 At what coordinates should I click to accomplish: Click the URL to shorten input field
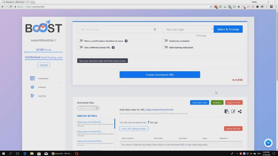point(117,30)
